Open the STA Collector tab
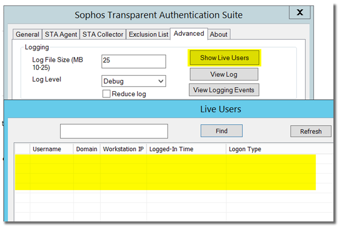This screenshot has height=226, width=338. [x=103, y=35]
